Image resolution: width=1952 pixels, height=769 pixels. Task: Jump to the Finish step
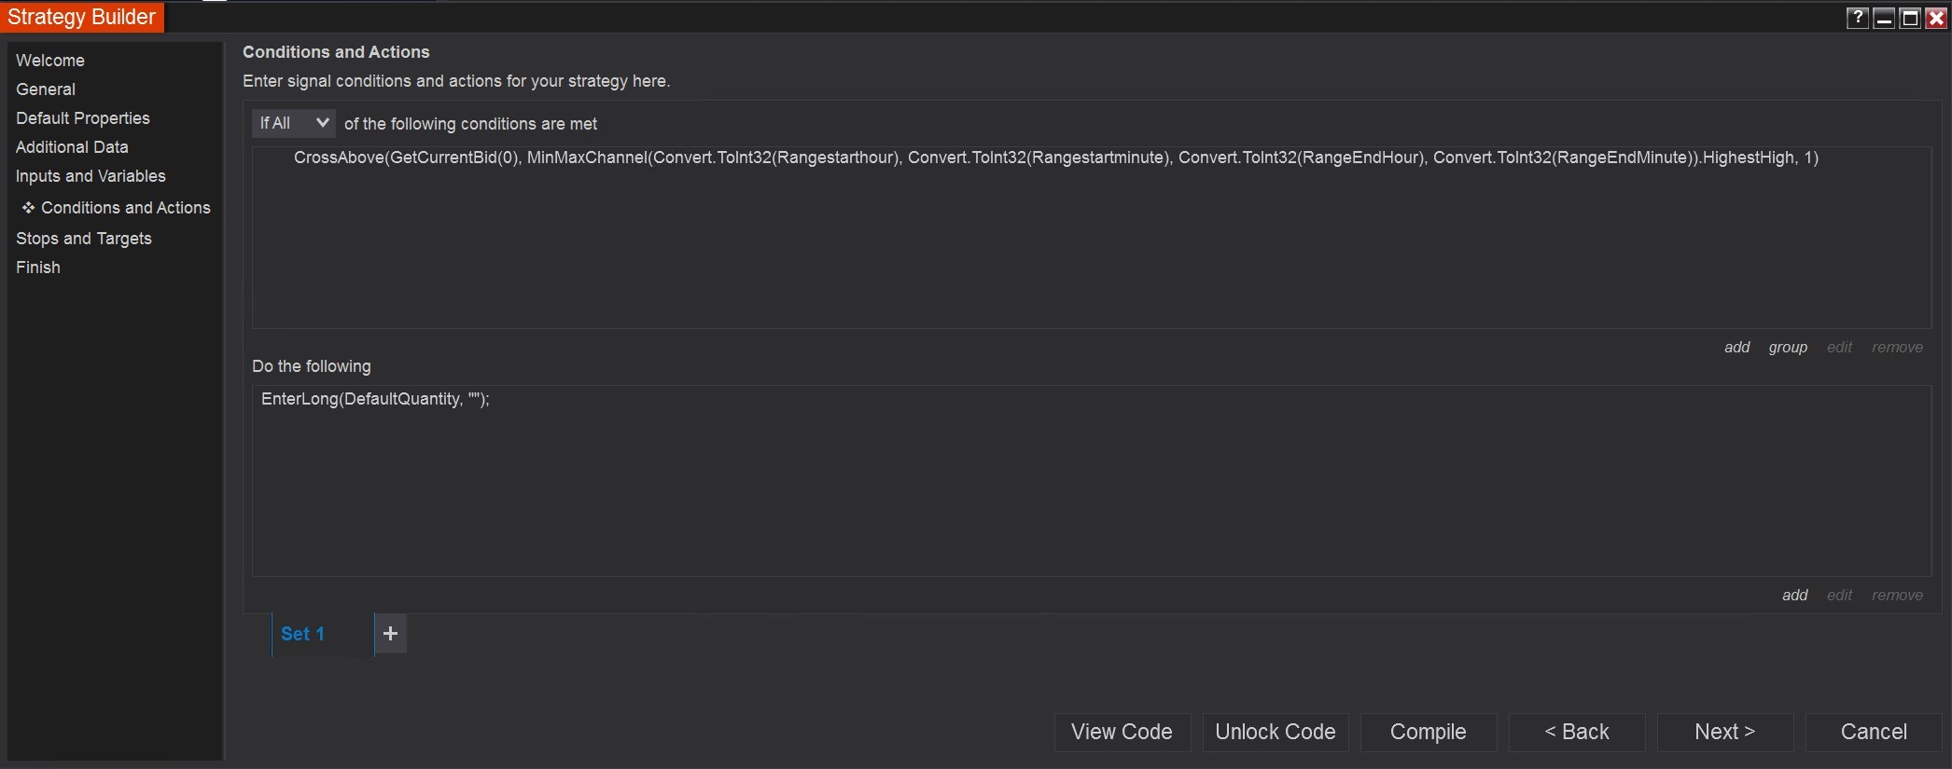[38, 268]
